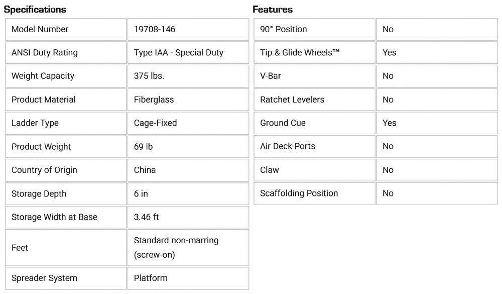Click the Tip & Glide Wheels feature label
The image size is (502, 294).
tap(300, 53)
